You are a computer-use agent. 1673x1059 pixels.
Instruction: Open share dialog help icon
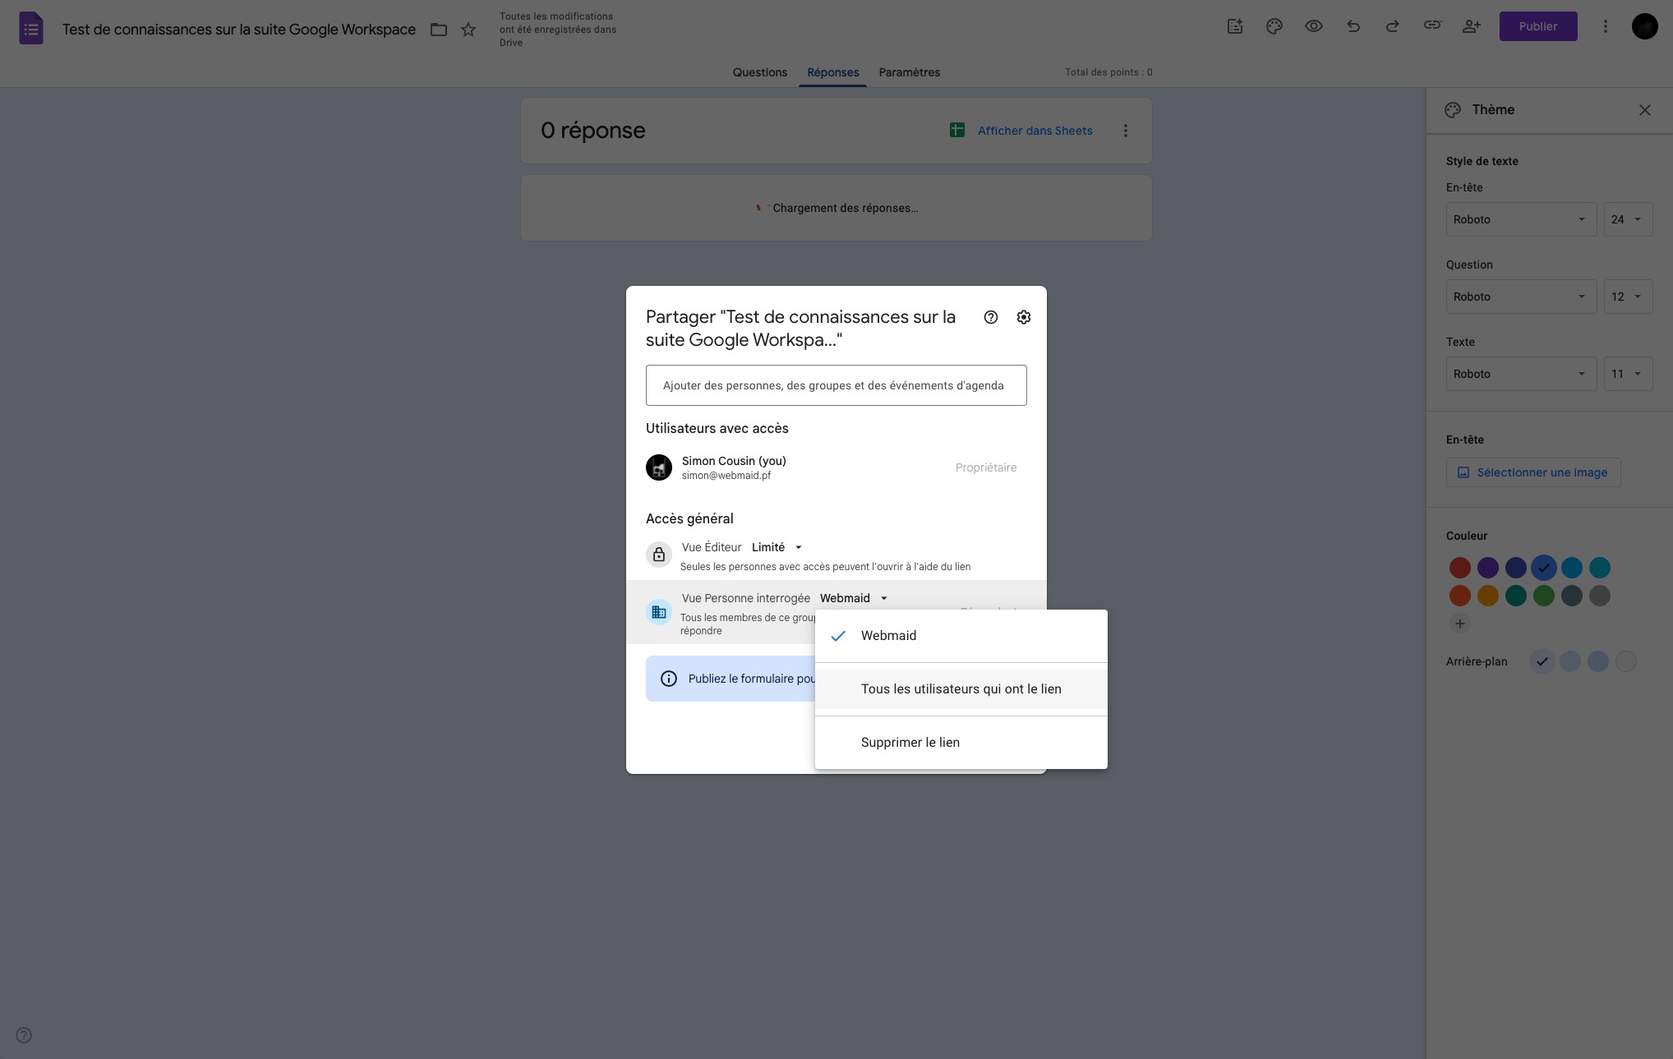pos(991,317)
